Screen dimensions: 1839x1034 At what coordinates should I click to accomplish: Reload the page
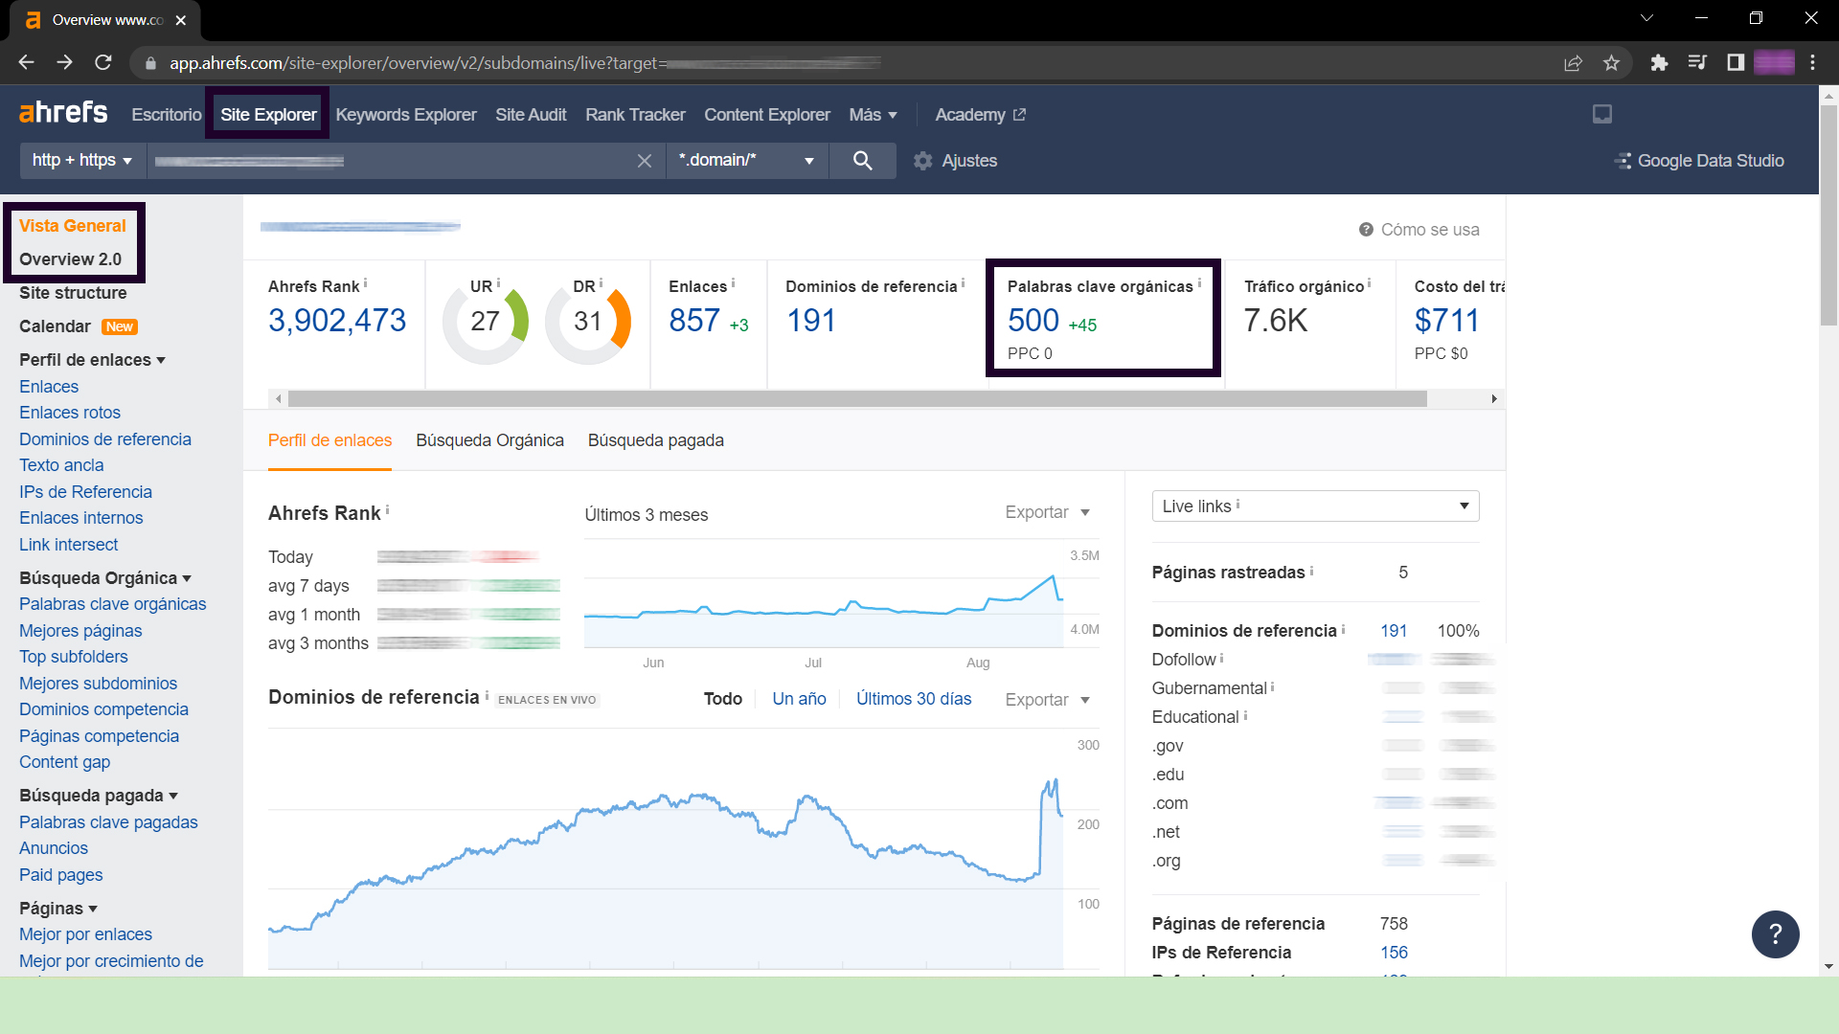(x=103, y=62)
